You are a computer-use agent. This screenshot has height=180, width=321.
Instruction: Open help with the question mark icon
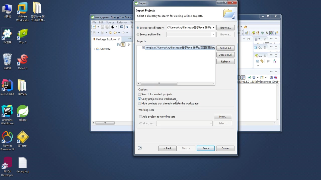[140, 148]
